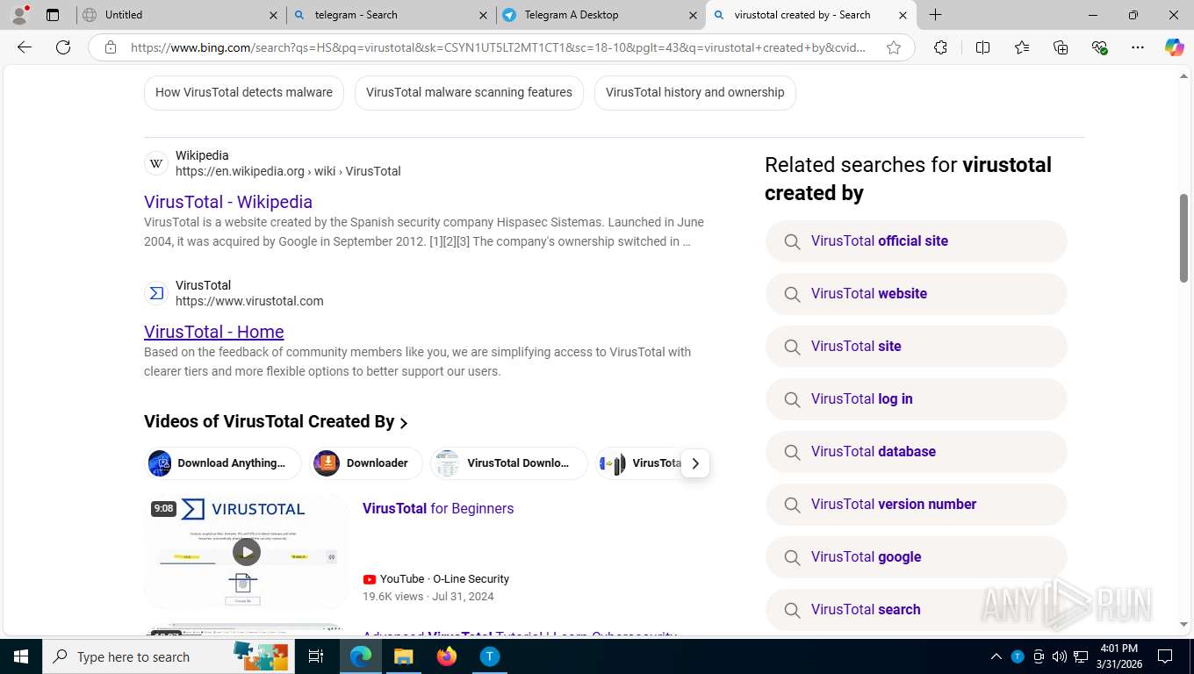Select VirusTotal malware scanning features chip
The image size is (1194, 674).
[469, 92]
